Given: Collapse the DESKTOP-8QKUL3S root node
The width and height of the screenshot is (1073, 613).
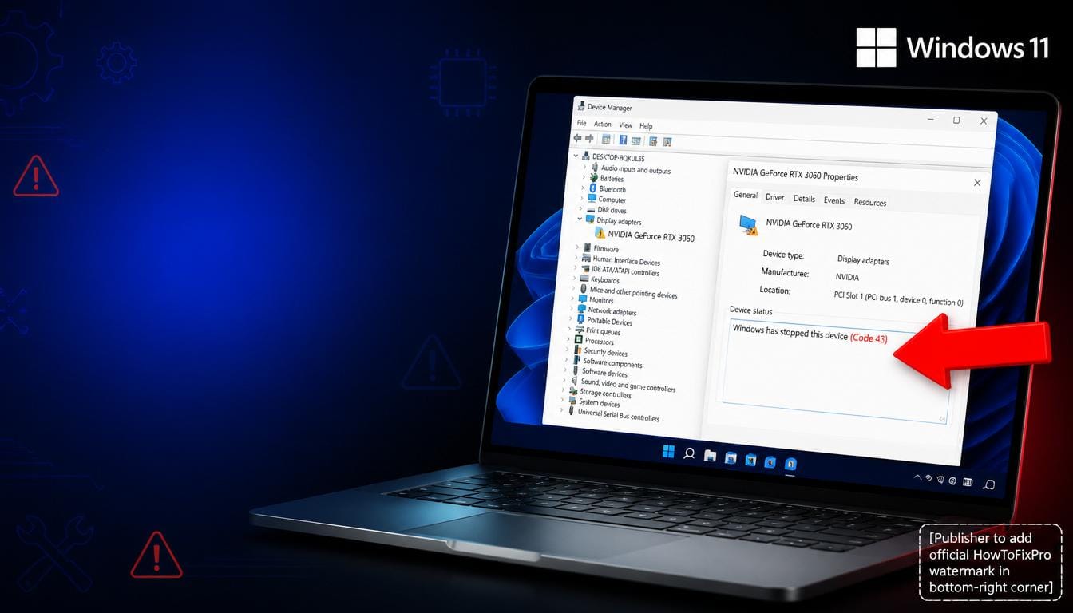Looking at the screenshot, I should click(x=576, y=156).
